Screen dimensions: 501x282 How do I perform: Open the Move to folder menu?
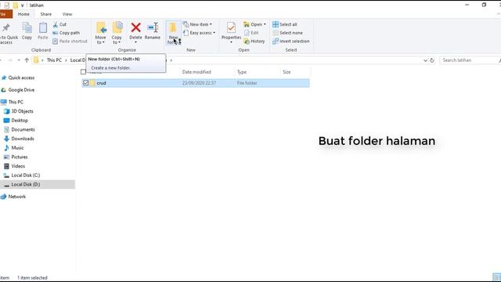101,33
